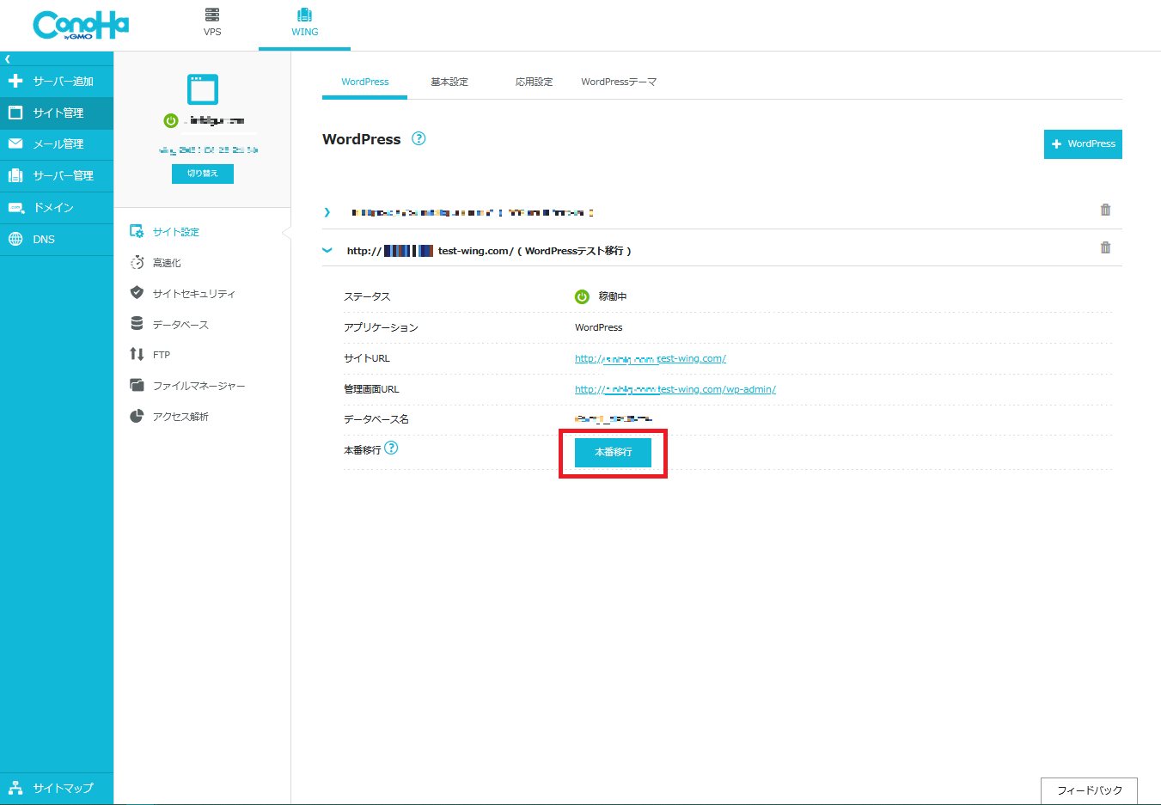Click the help icon beside 本番移行
The height and width of the screenshot is (805, 1161).
click(391, 448)
